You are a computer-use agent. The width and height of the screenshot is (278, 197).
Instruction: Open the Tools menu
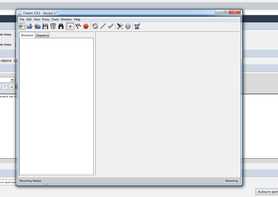(x=55, y=19)
